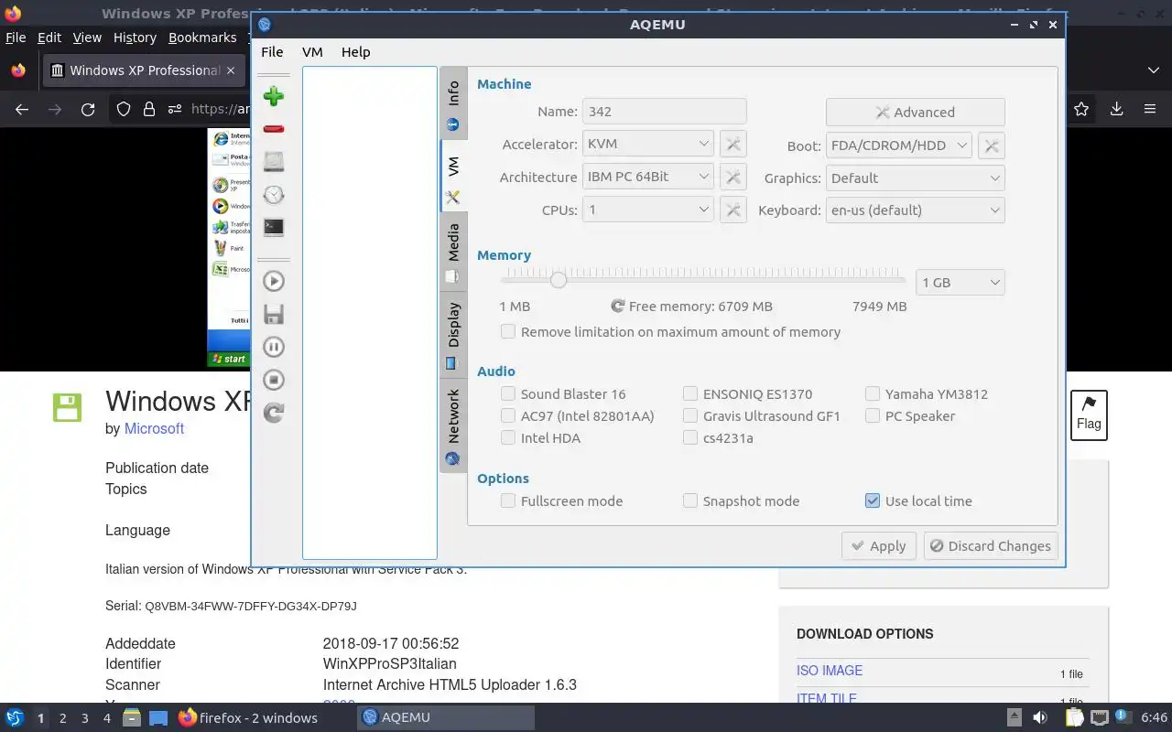Enable Yamaha YM3812 audio card
Screen dimensions: 1172x732
point(873,394)
